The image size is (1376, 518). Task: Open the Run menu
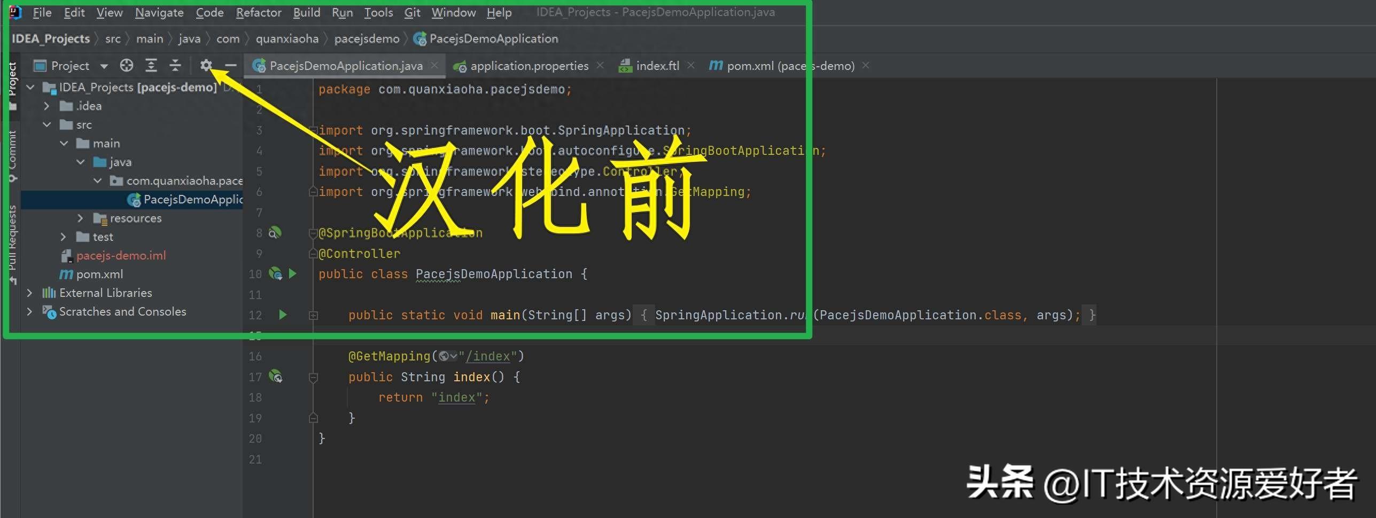(x=342, y=12)
